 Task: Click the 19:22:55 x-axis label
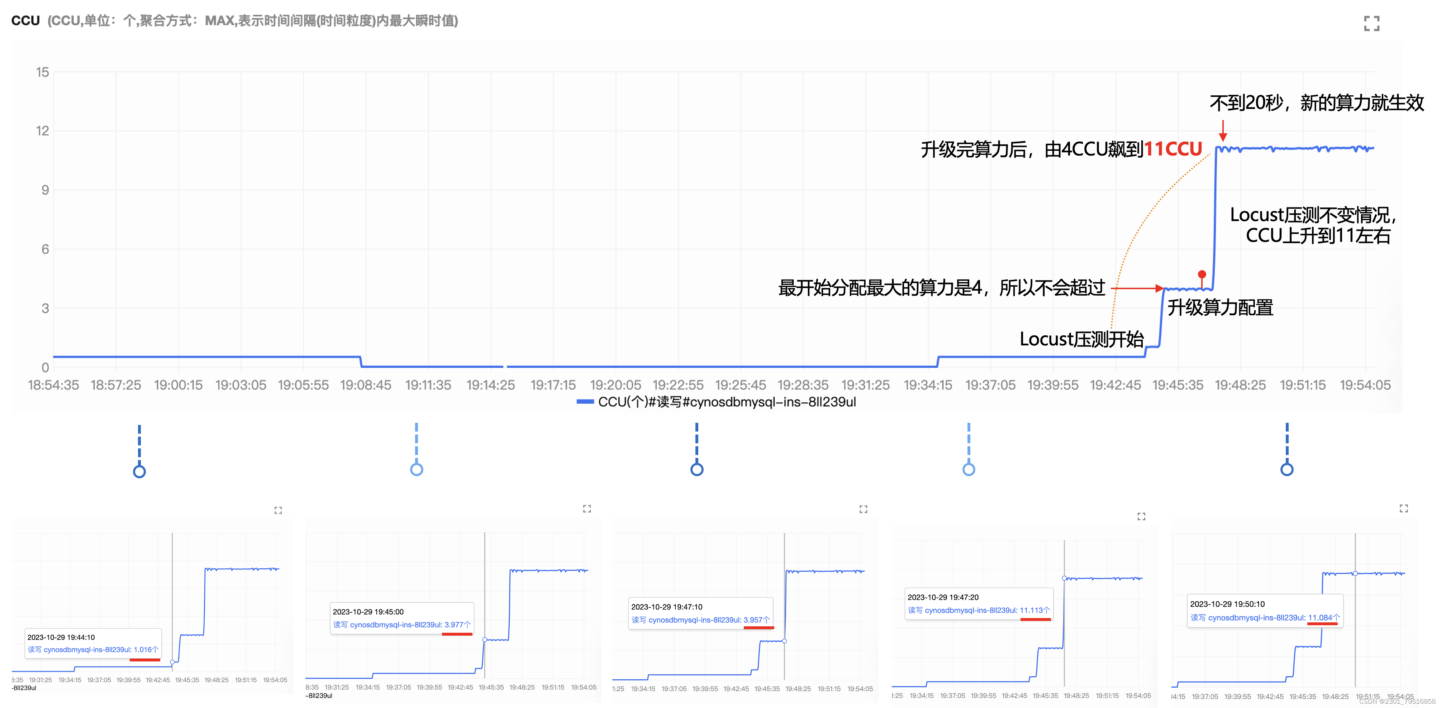point(678,385)
